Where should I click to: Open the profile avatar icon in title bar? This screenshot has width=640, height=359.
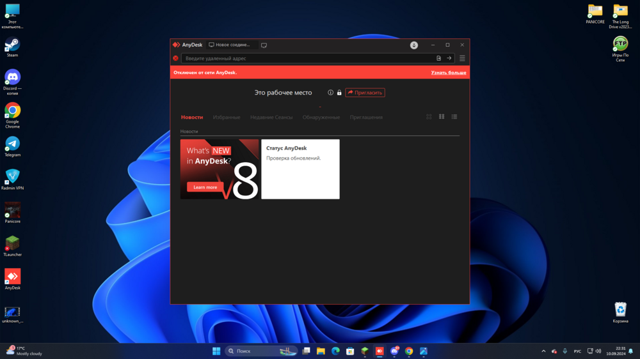414,45
